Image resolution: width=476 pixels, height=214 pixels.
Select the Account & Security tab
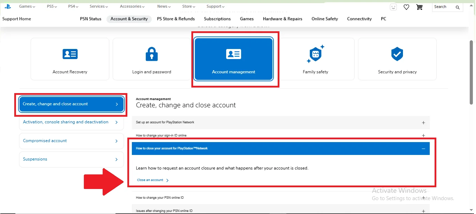click(129, 19)
